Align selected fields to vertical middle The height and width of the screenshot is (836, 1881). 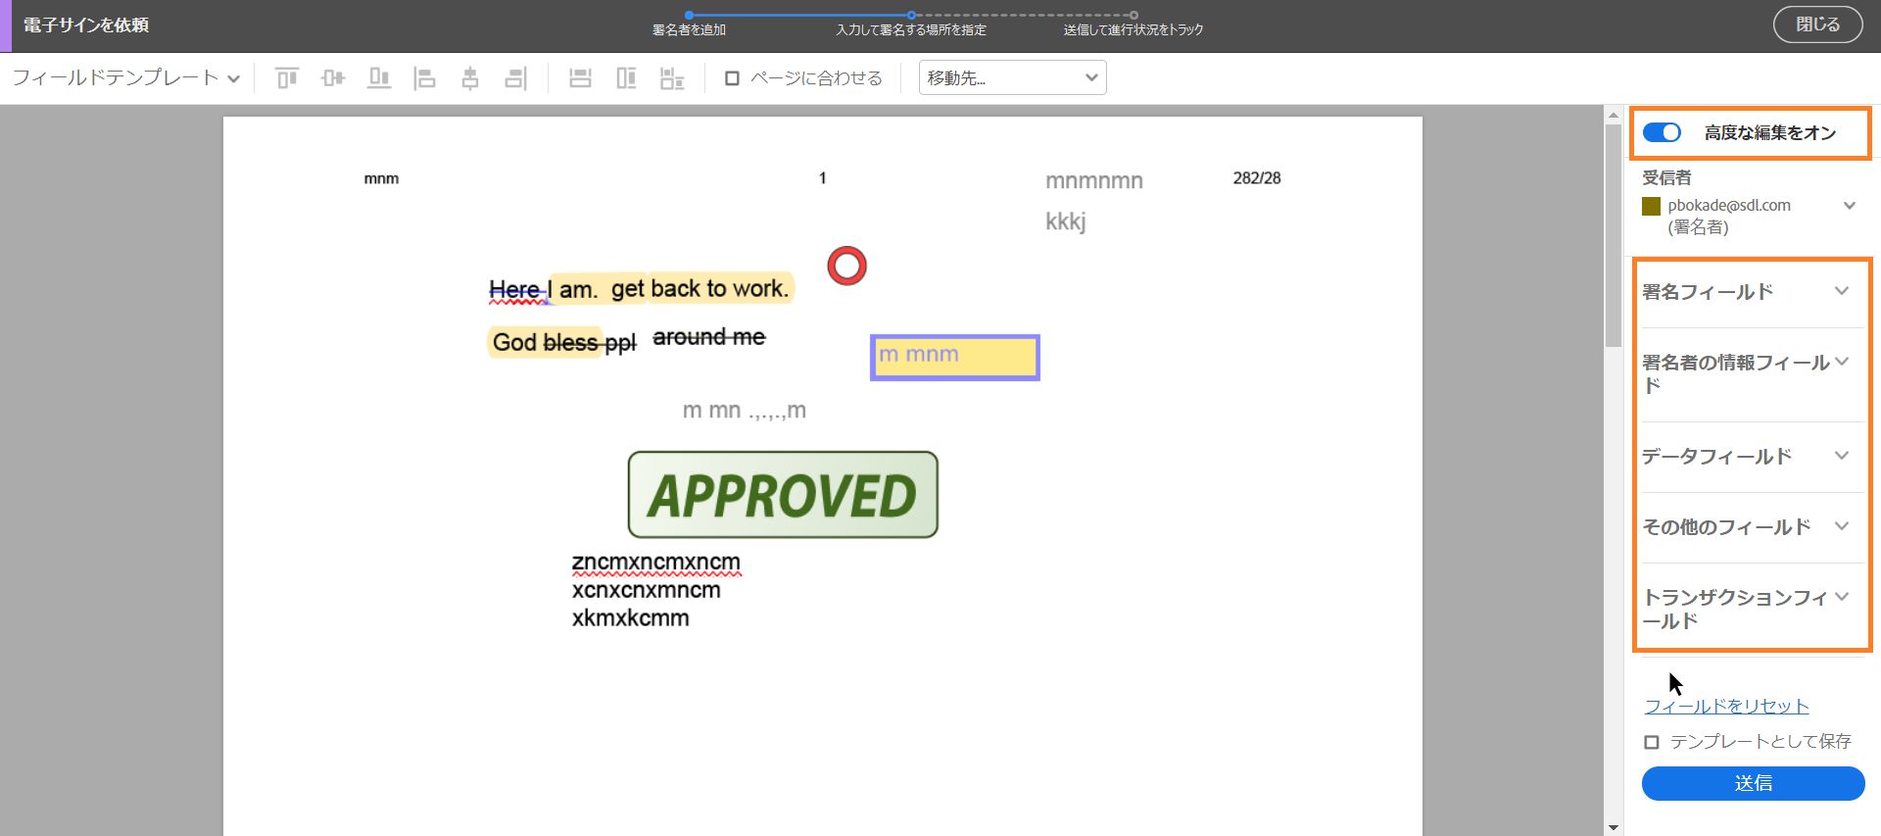coord(333,78)
